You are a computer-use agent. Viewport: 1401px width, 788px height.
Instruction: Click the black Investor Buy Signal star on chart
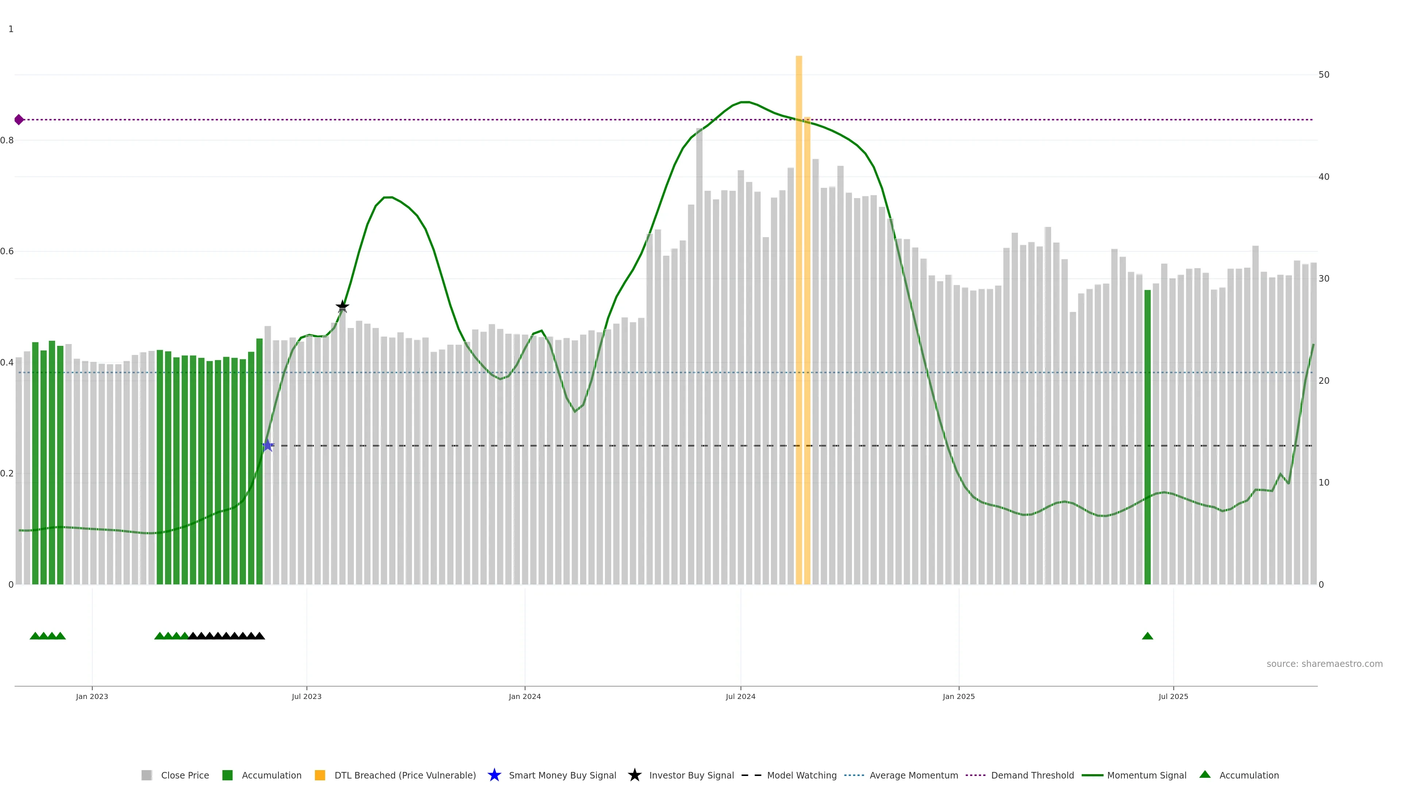(342, 306)
